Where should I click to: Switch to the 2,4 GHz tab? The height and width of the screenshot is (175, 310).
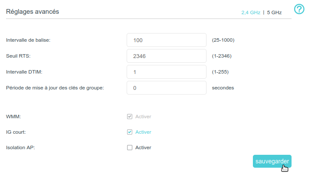coord(251,13)
